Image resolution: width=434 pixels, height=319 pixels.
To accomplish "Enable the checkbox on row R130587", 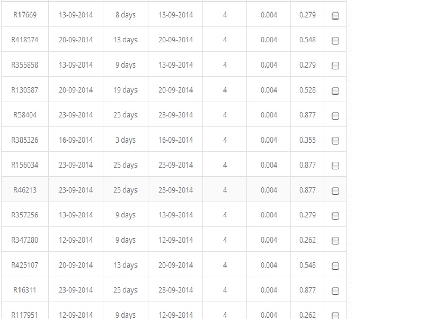I will pos(335,90).
